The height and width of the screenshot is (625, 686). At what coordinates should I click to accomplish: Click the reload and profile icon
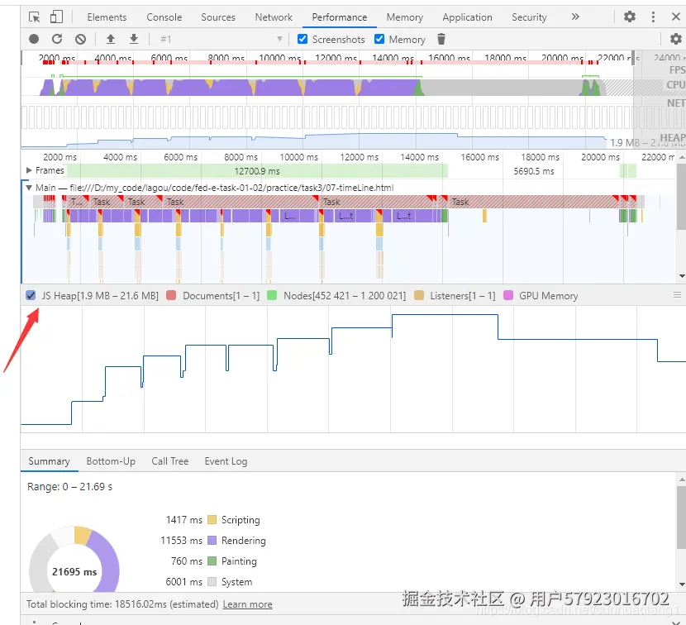point(57,39)
